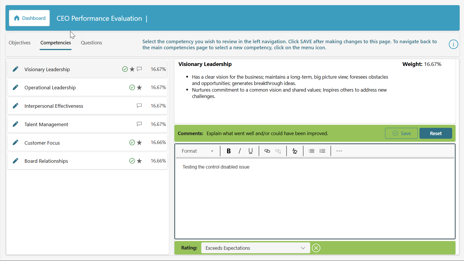
Task: Expand the Rating dropdown showing Exceeds Expectations
Action: click(x=255, y=248)
